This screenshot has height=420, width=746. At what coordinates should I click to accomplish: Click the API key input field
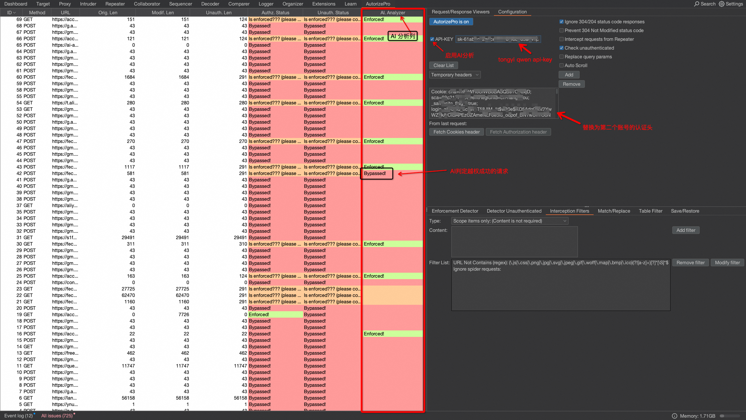(498, 39)
